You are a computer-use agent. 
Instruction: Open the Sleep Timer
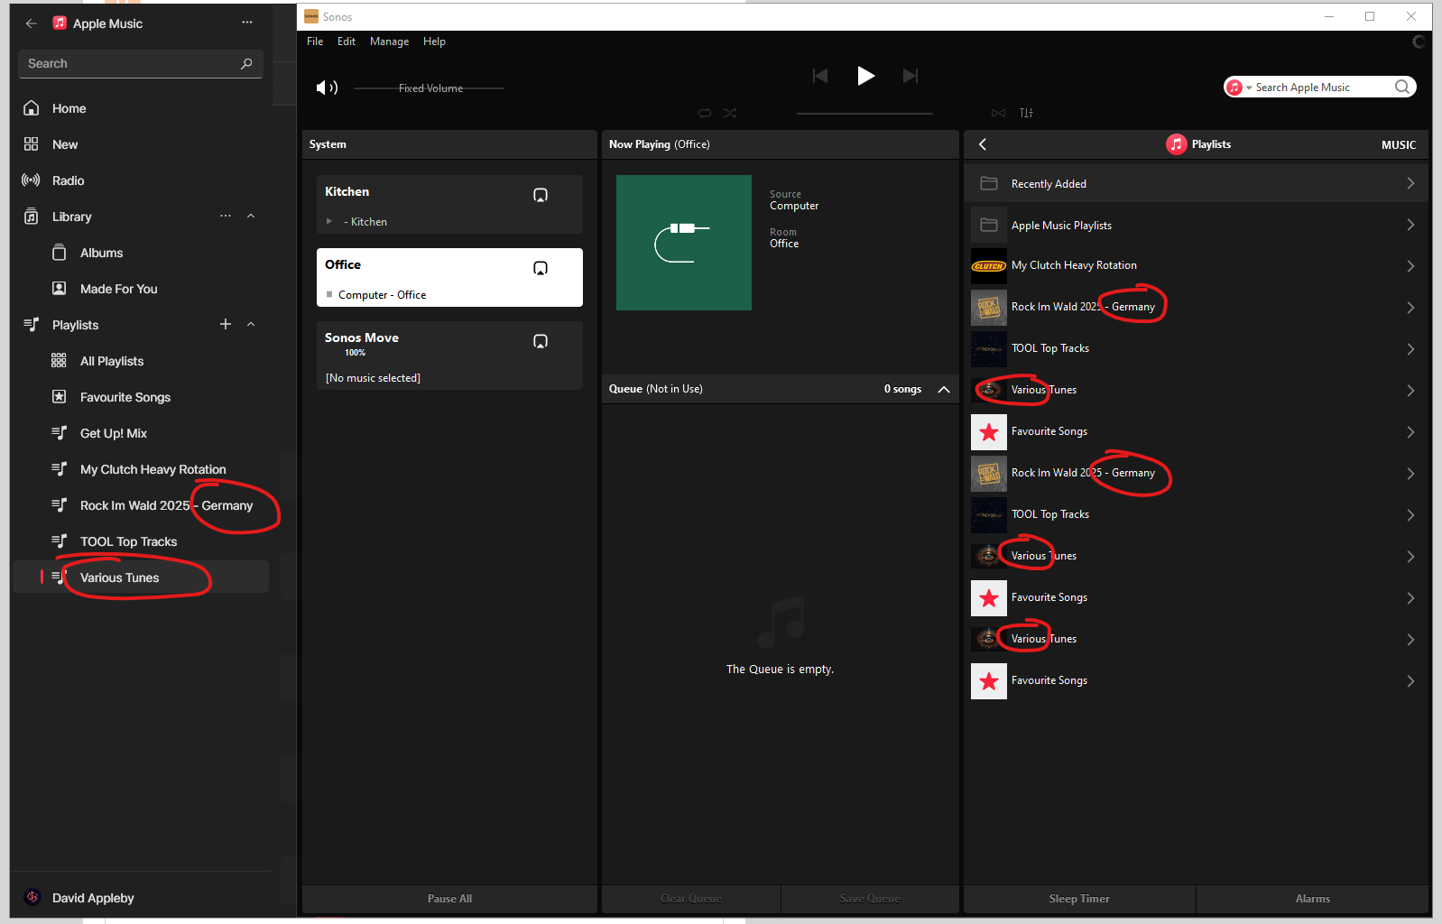click(x=1079, y=899)
